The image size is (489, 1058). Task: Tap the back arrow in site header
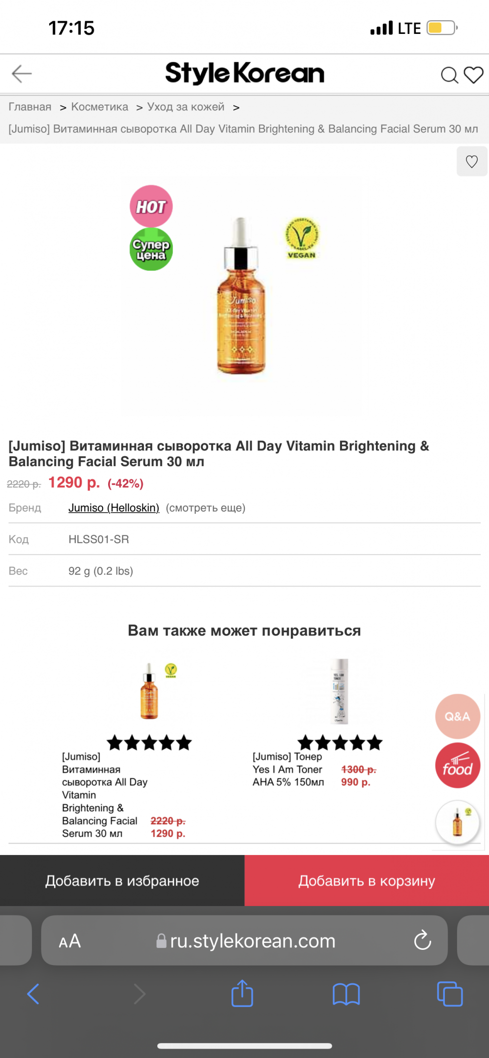[22, 74]
